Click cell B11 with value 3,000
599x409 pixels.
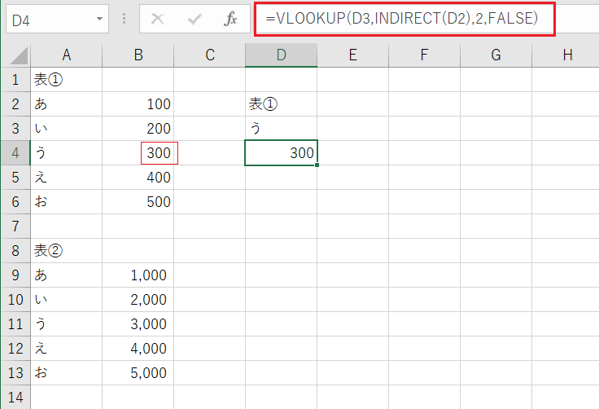[138, 324]
